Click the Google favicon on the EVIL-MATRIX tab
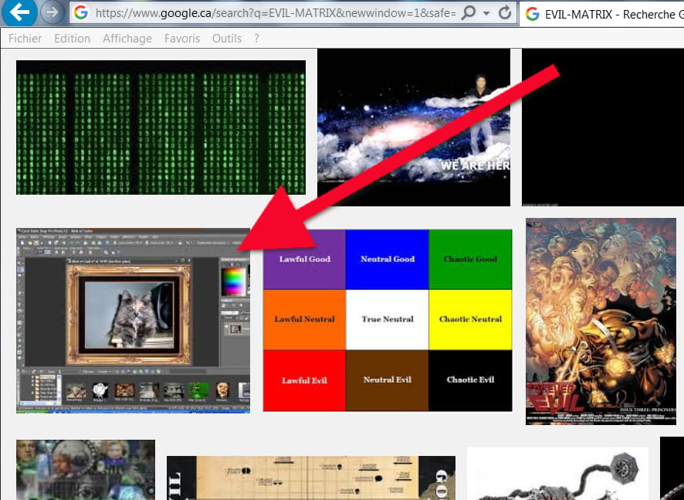The width and height of the screenshot is (684, 500). tap(532, 13)
